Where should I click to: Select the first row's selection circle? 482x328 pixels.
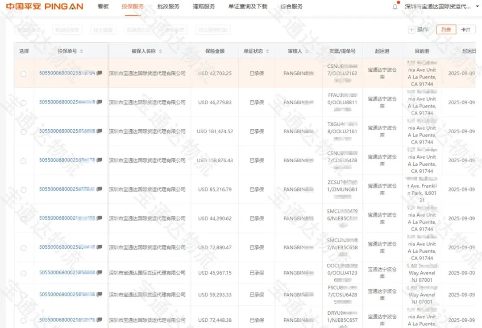pyautogui.click(x=25, y=74)
